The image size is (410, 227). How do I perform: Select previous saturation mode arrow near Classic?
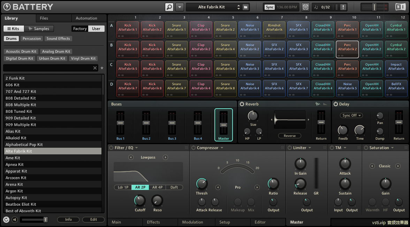(372, 166)
